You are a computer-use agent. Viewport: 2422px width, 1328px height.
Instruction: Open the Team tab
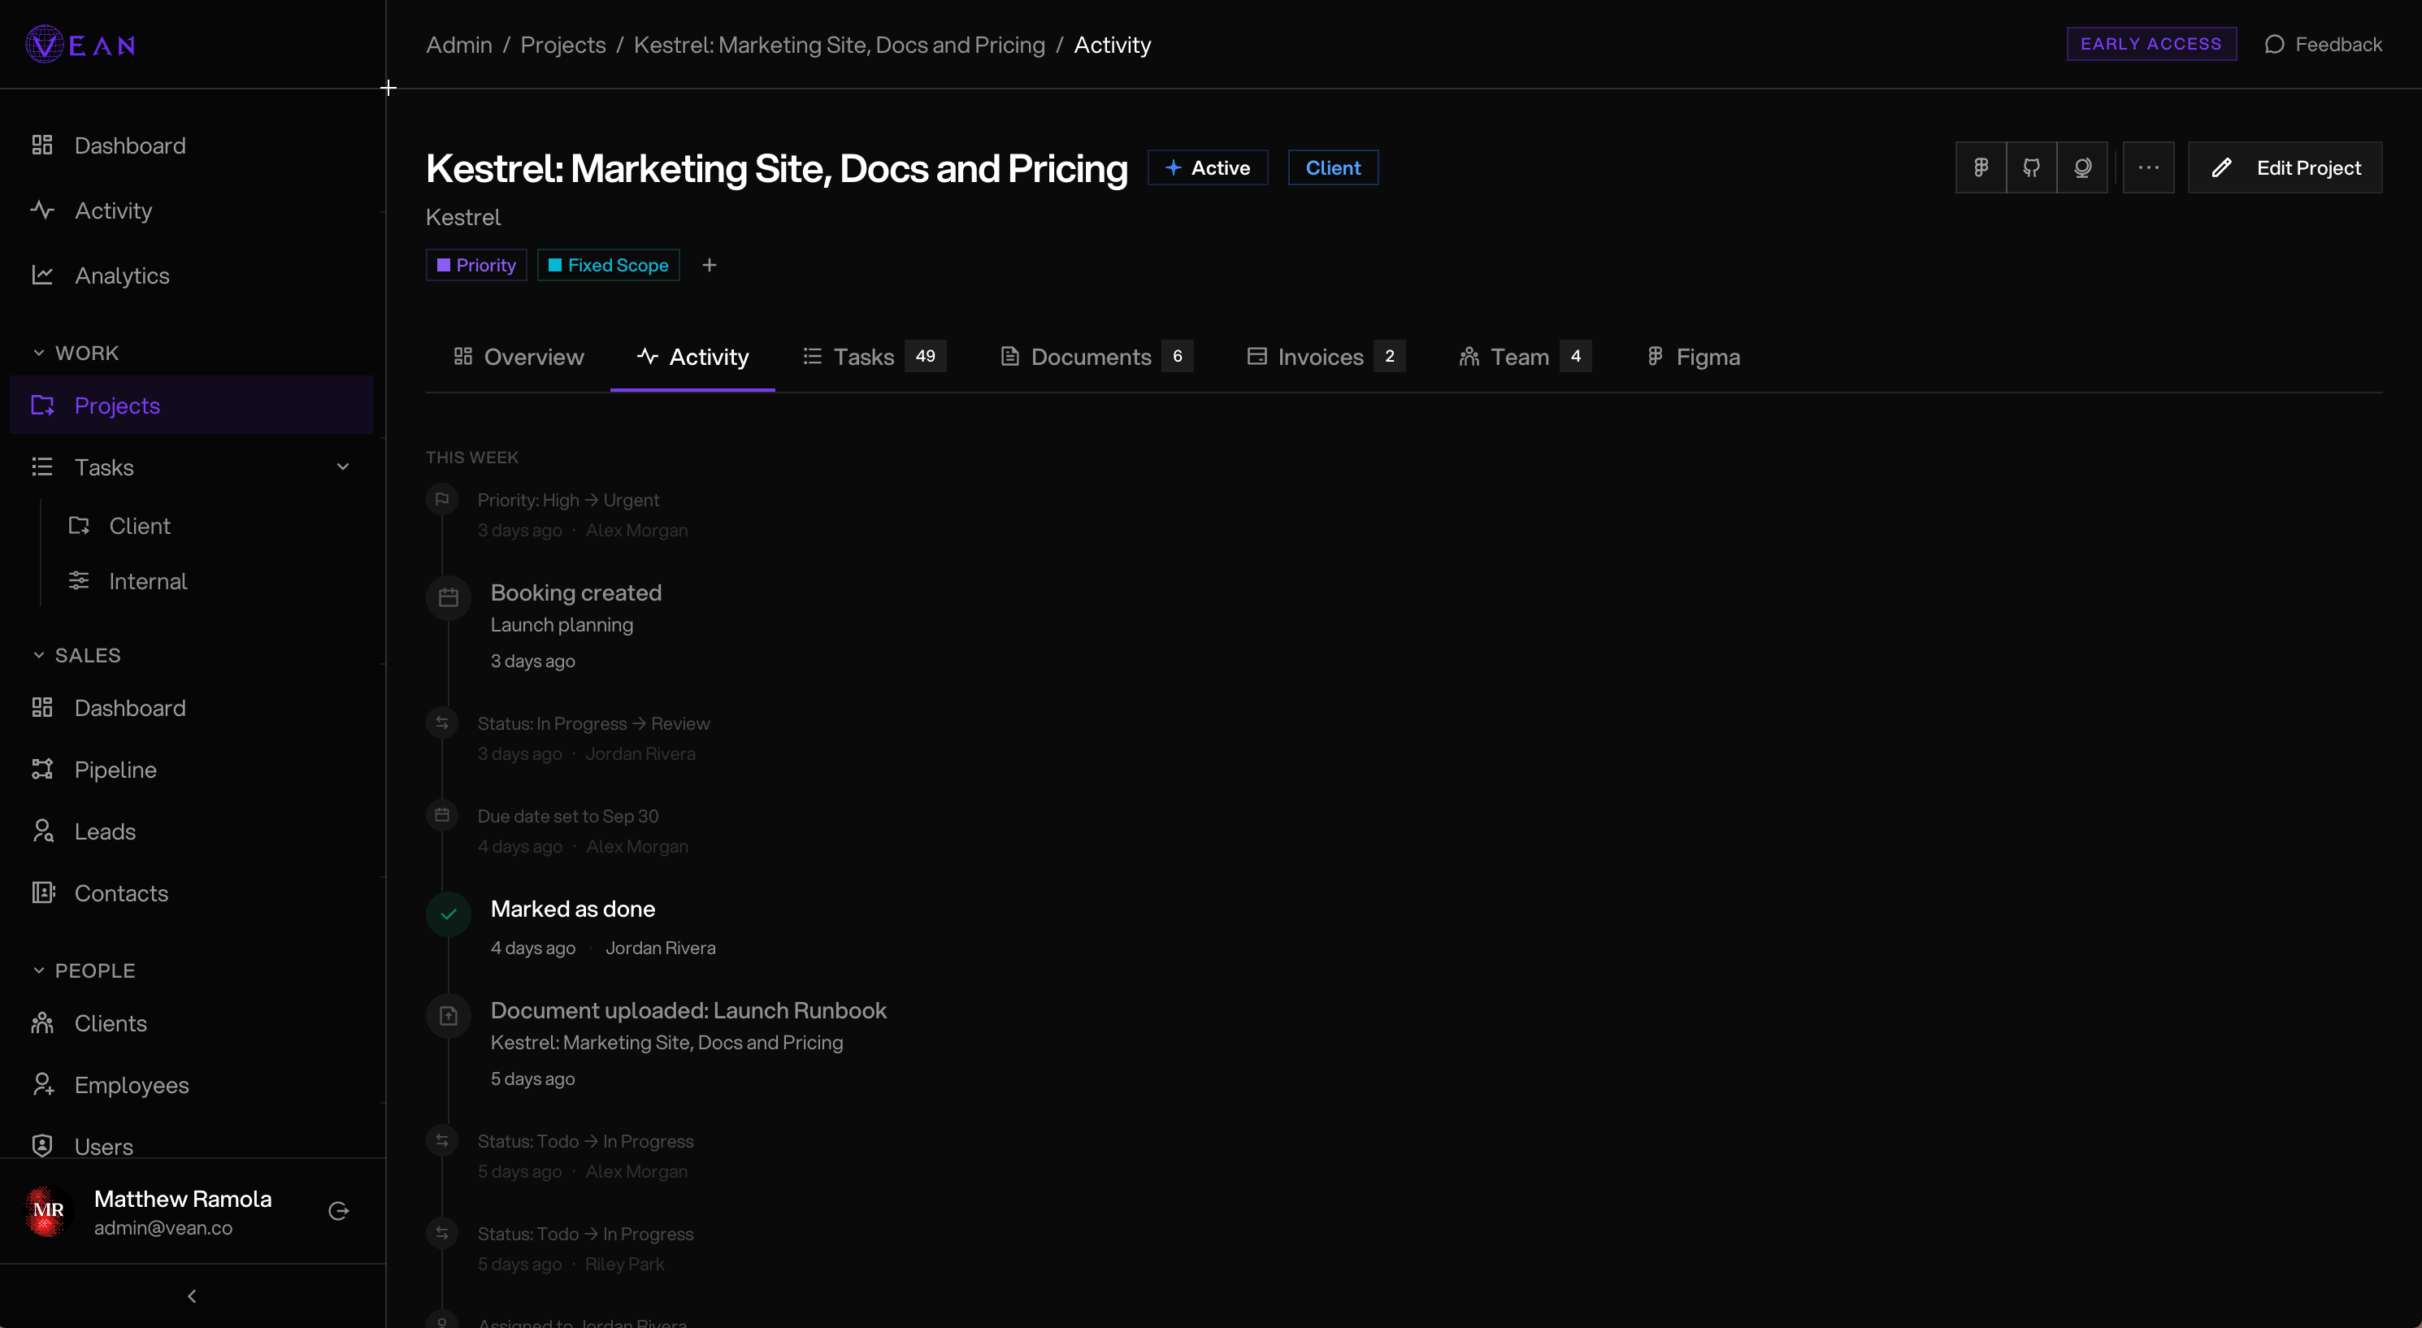coord(1524,357)
